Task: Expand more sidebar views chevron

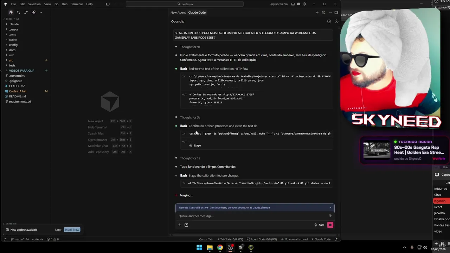Action: pyautogui.click(x=41, y=12)
